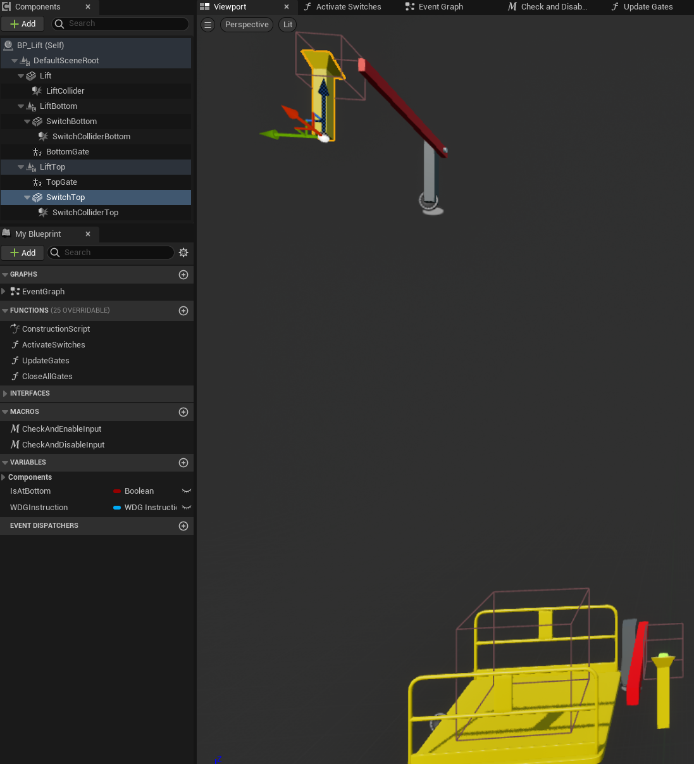Screen dimensions: 694x764
Task: Click the IsAtBottom Boolean type swatch
Action: (x=117, y=491)
